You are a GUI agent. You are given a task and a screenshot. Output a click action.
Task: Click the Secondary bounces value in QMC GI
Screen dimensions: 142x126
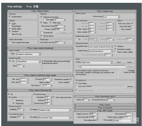110,100
